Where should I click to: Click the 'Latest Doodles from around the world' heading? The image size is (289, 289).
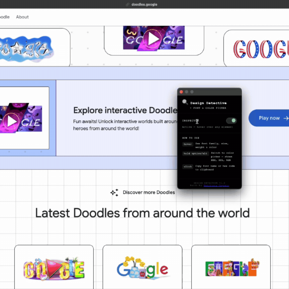click(x=142, y=213)
